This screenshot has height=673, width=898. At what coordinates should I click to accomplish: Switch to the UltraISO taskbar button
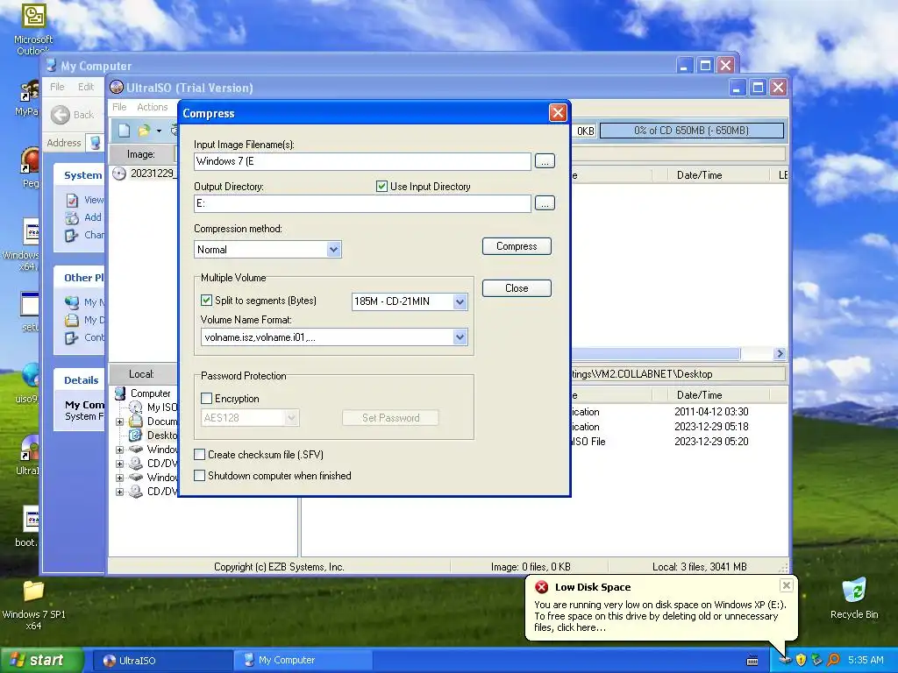point(161,660)
